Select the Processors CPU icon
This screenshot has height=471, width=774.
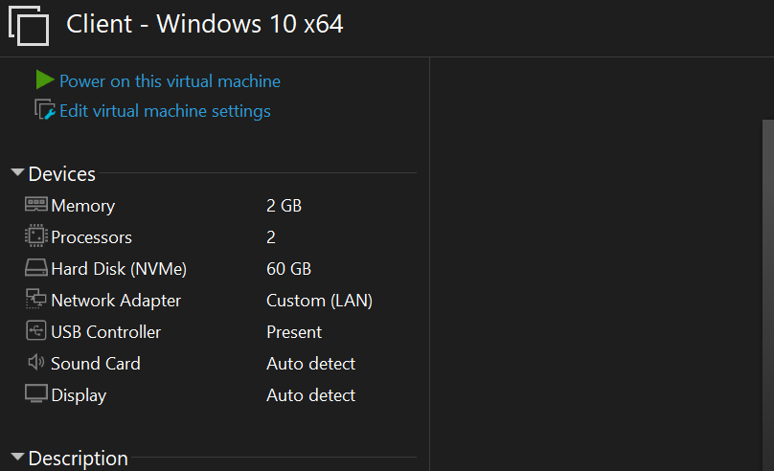(36, 236)
